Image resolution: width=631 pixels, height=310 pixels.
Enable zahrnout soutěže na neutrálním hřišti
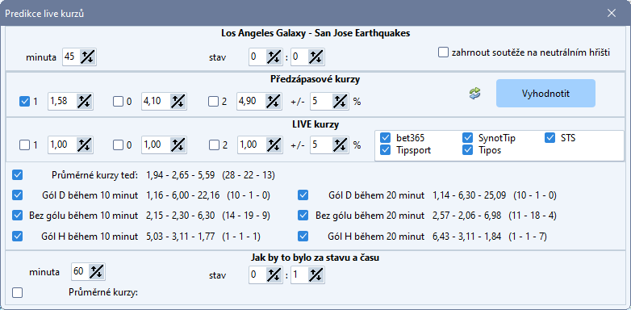click(x=443, y=52)
